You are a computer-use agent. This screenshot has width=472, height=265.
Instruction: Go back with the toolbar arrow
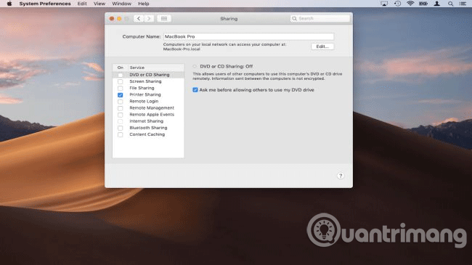coord(139,18)
